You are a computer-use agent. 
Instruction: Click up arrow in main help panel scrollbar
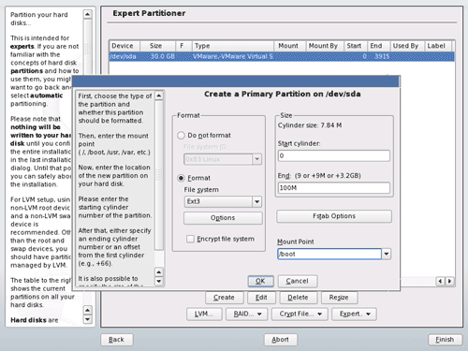click(x=88, y=14)
